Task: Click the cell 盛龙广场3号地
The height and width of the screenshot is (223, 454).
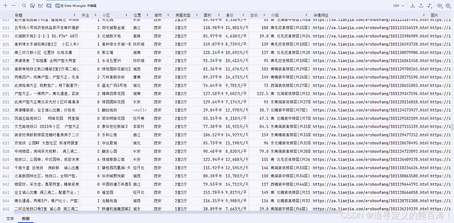Action: pos(116,86)
